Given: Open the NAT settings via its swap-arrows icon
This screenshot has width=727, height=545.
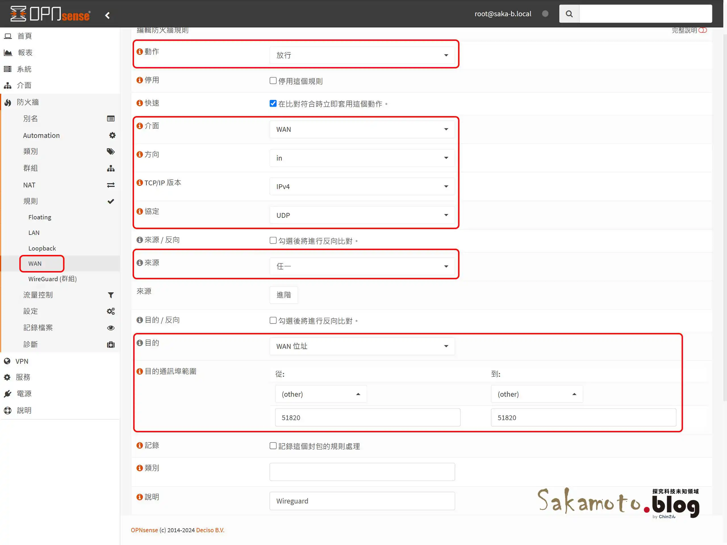Looking at the screenshot, I should [111, 185].
